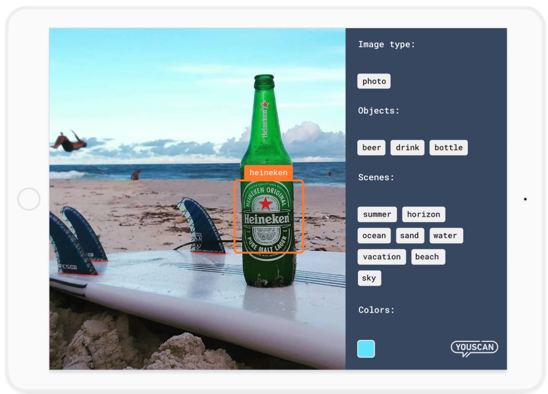Click the 'Scenes:' heading
Viewport: 548px width, 394px height.
pyautogui.click(x=376, y=178)
